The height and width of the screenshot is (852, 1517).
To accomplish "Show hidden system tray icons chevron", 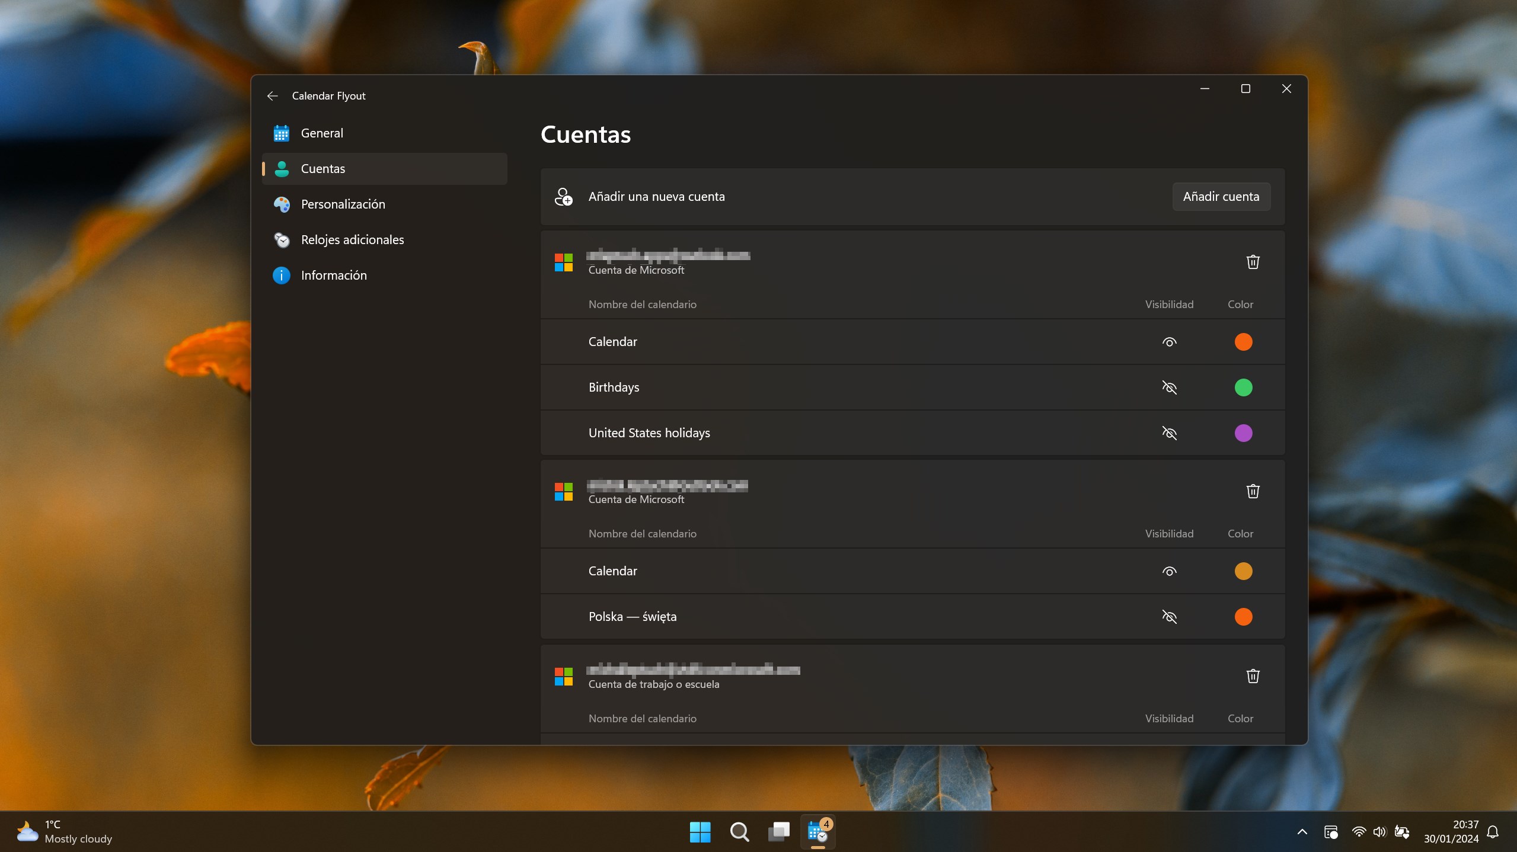I will tap(1302, 832).
